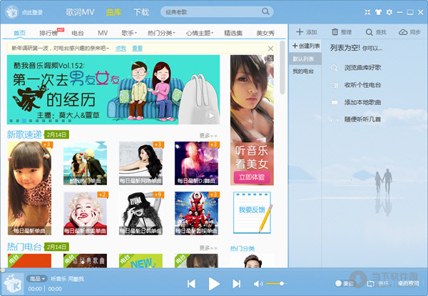Expand the 心情主题 dropdown menu
This screenshot has height=296, width=428.
click(x=199, y=33)
